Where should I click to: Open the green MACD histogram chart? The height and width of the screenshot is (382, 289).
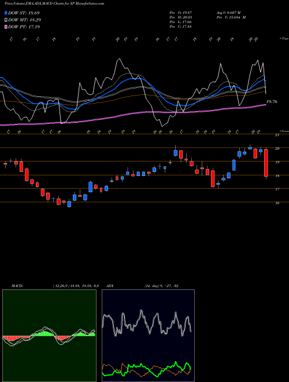[x=49, y=336]
